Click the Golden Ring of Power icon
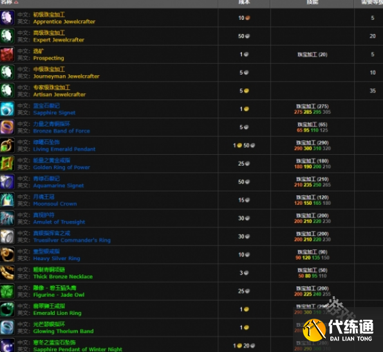Image resolution: width=383 pixels, height=352 pixels. pyautogui.click(x=7, y=163)
